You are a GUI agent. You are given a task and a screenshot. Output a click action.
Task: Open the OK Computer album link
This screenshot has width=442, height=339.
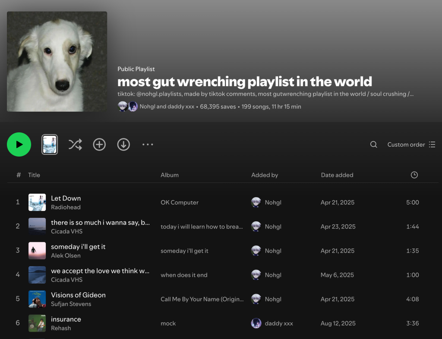point(180,202)
